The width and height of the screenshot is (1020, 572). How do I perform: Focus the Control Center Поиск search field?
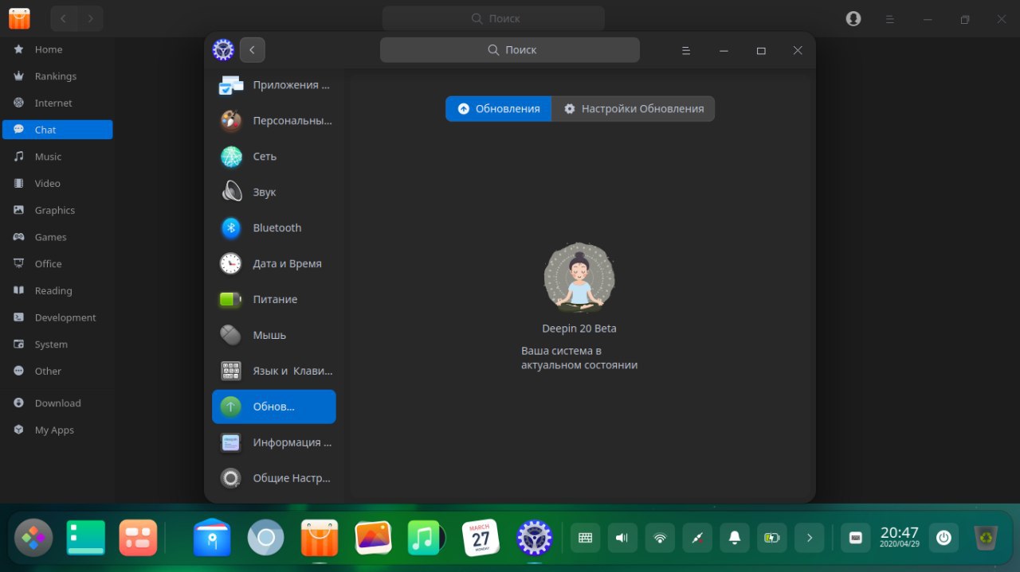tap(510, 50)
